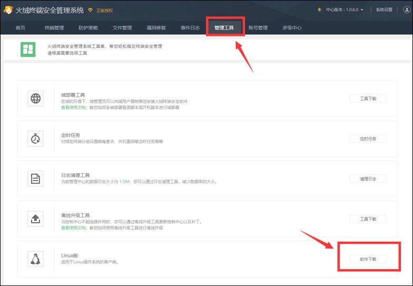Switch to the 事件日志 tab
Image resolution: width=413 pixels, height=286 pixels.
point(190,27)
